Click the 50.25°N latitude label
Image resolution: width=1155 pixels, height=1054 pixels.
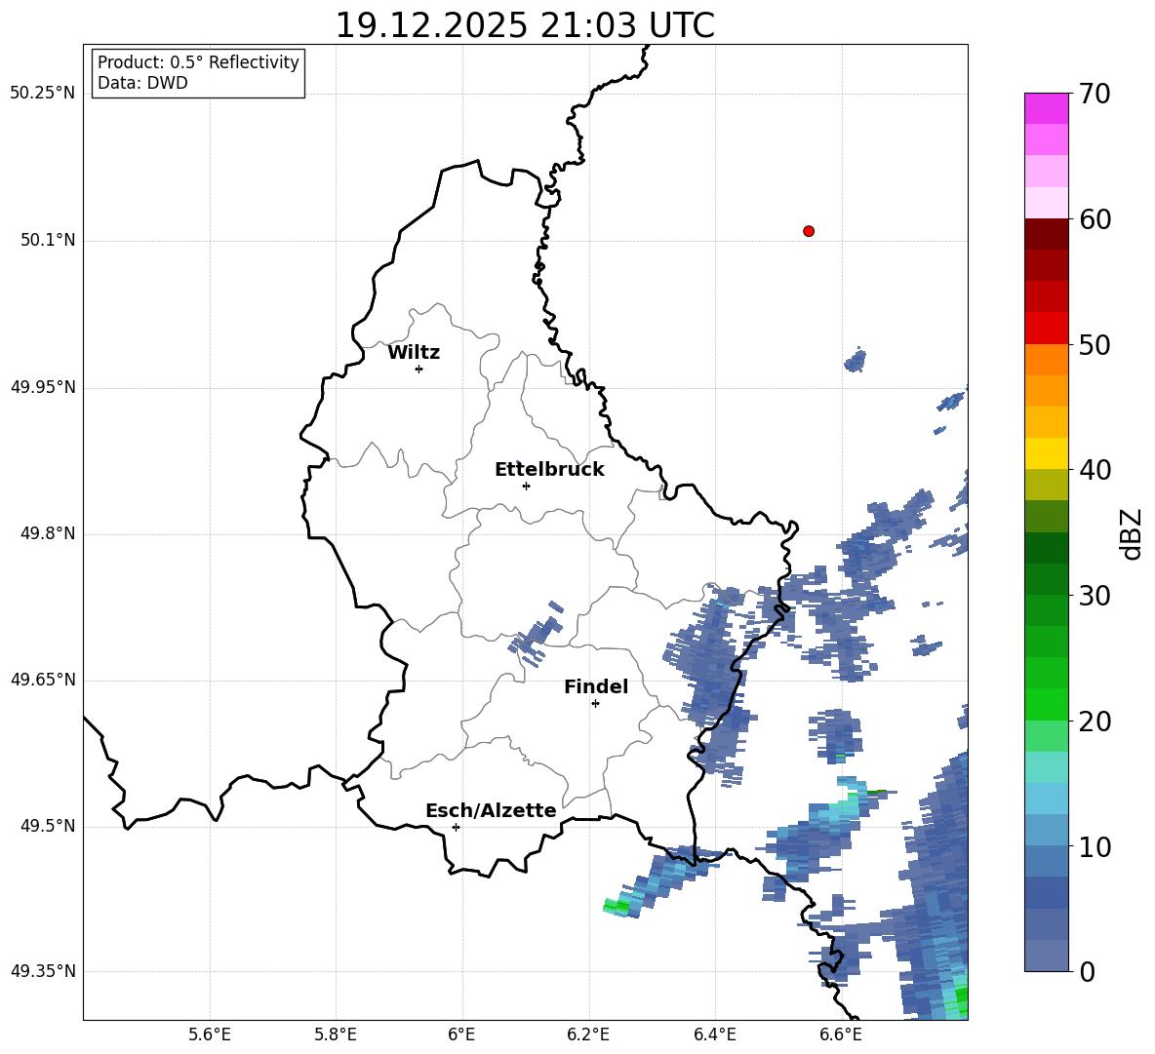click(42, 94)
